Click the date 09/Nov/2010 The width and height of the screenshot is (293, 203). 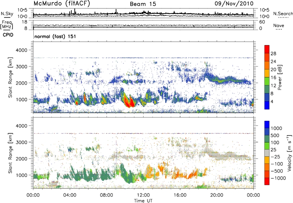[234, 4]
